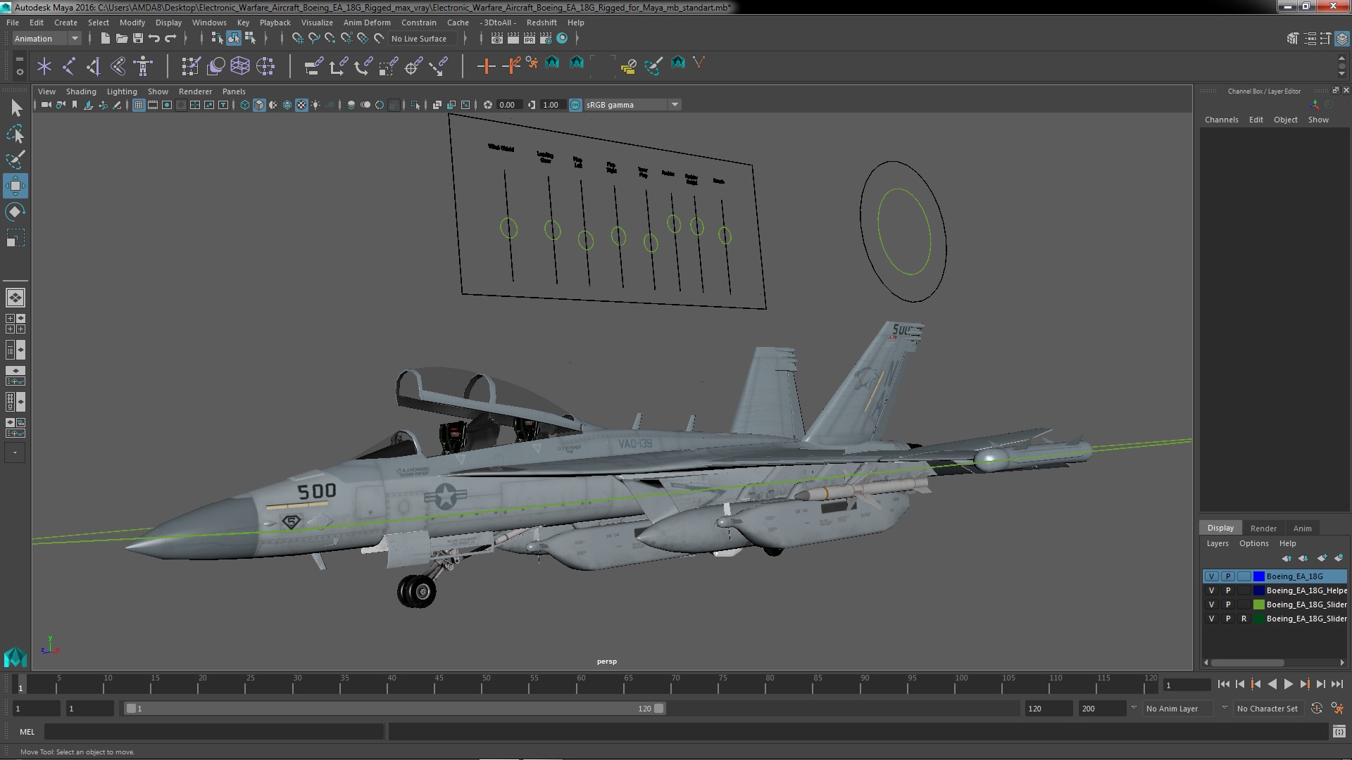Viewport: 1352px width, 760px height.
Task: Activate the Scale tool in toolbox
Action: click(15, 238)
